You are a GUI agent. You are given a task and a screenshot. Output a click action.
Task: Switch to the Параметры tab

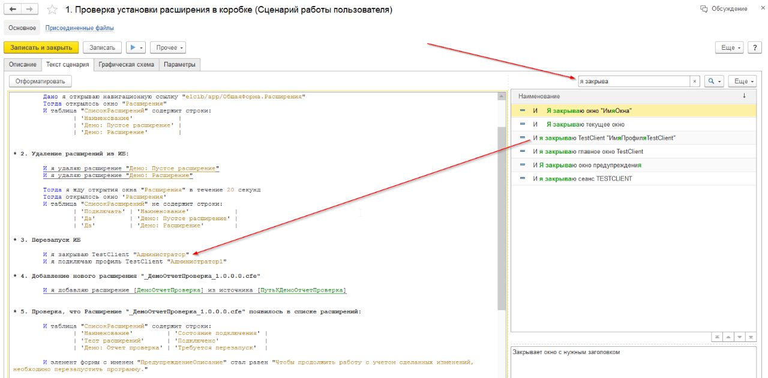(179, 64)
